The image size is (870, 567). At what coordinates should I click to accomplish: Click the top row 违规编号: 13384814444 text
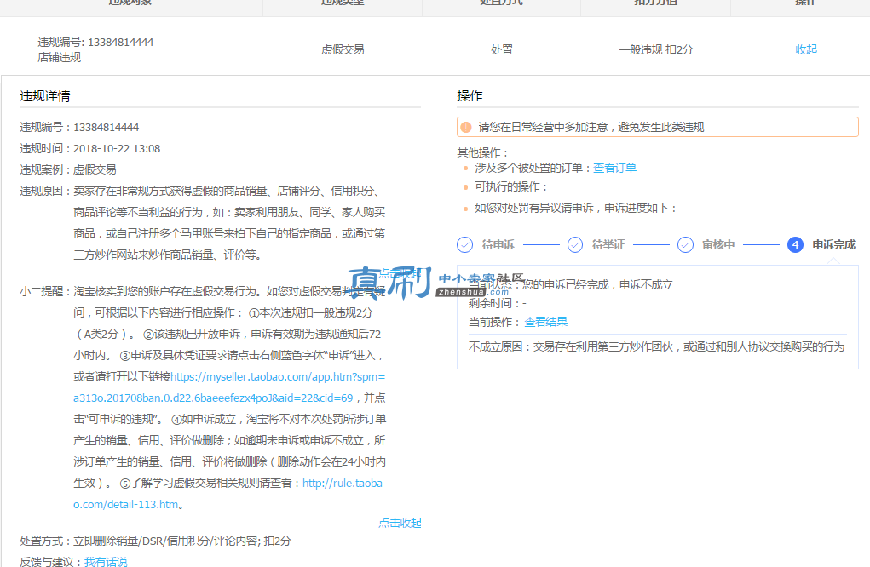point(95,42)
